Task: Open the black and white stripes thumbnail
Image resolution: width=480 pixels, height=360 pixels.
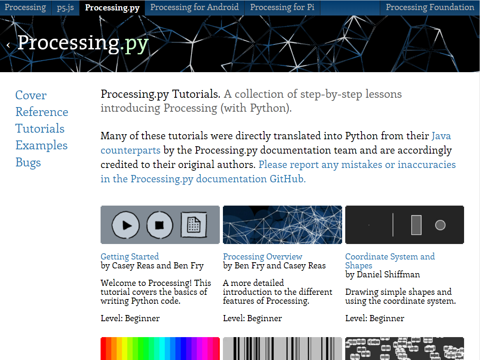Action: tap(282, 348)
